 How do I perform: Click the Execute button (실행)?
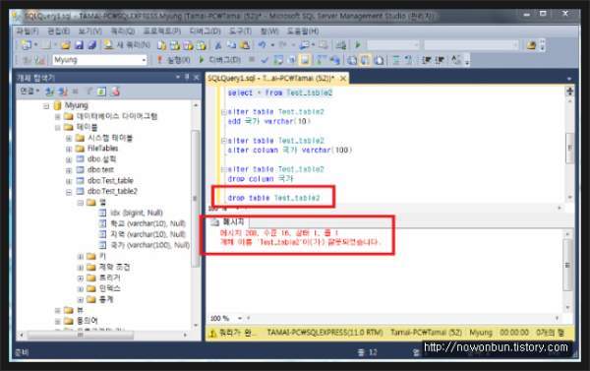point(173,60)
